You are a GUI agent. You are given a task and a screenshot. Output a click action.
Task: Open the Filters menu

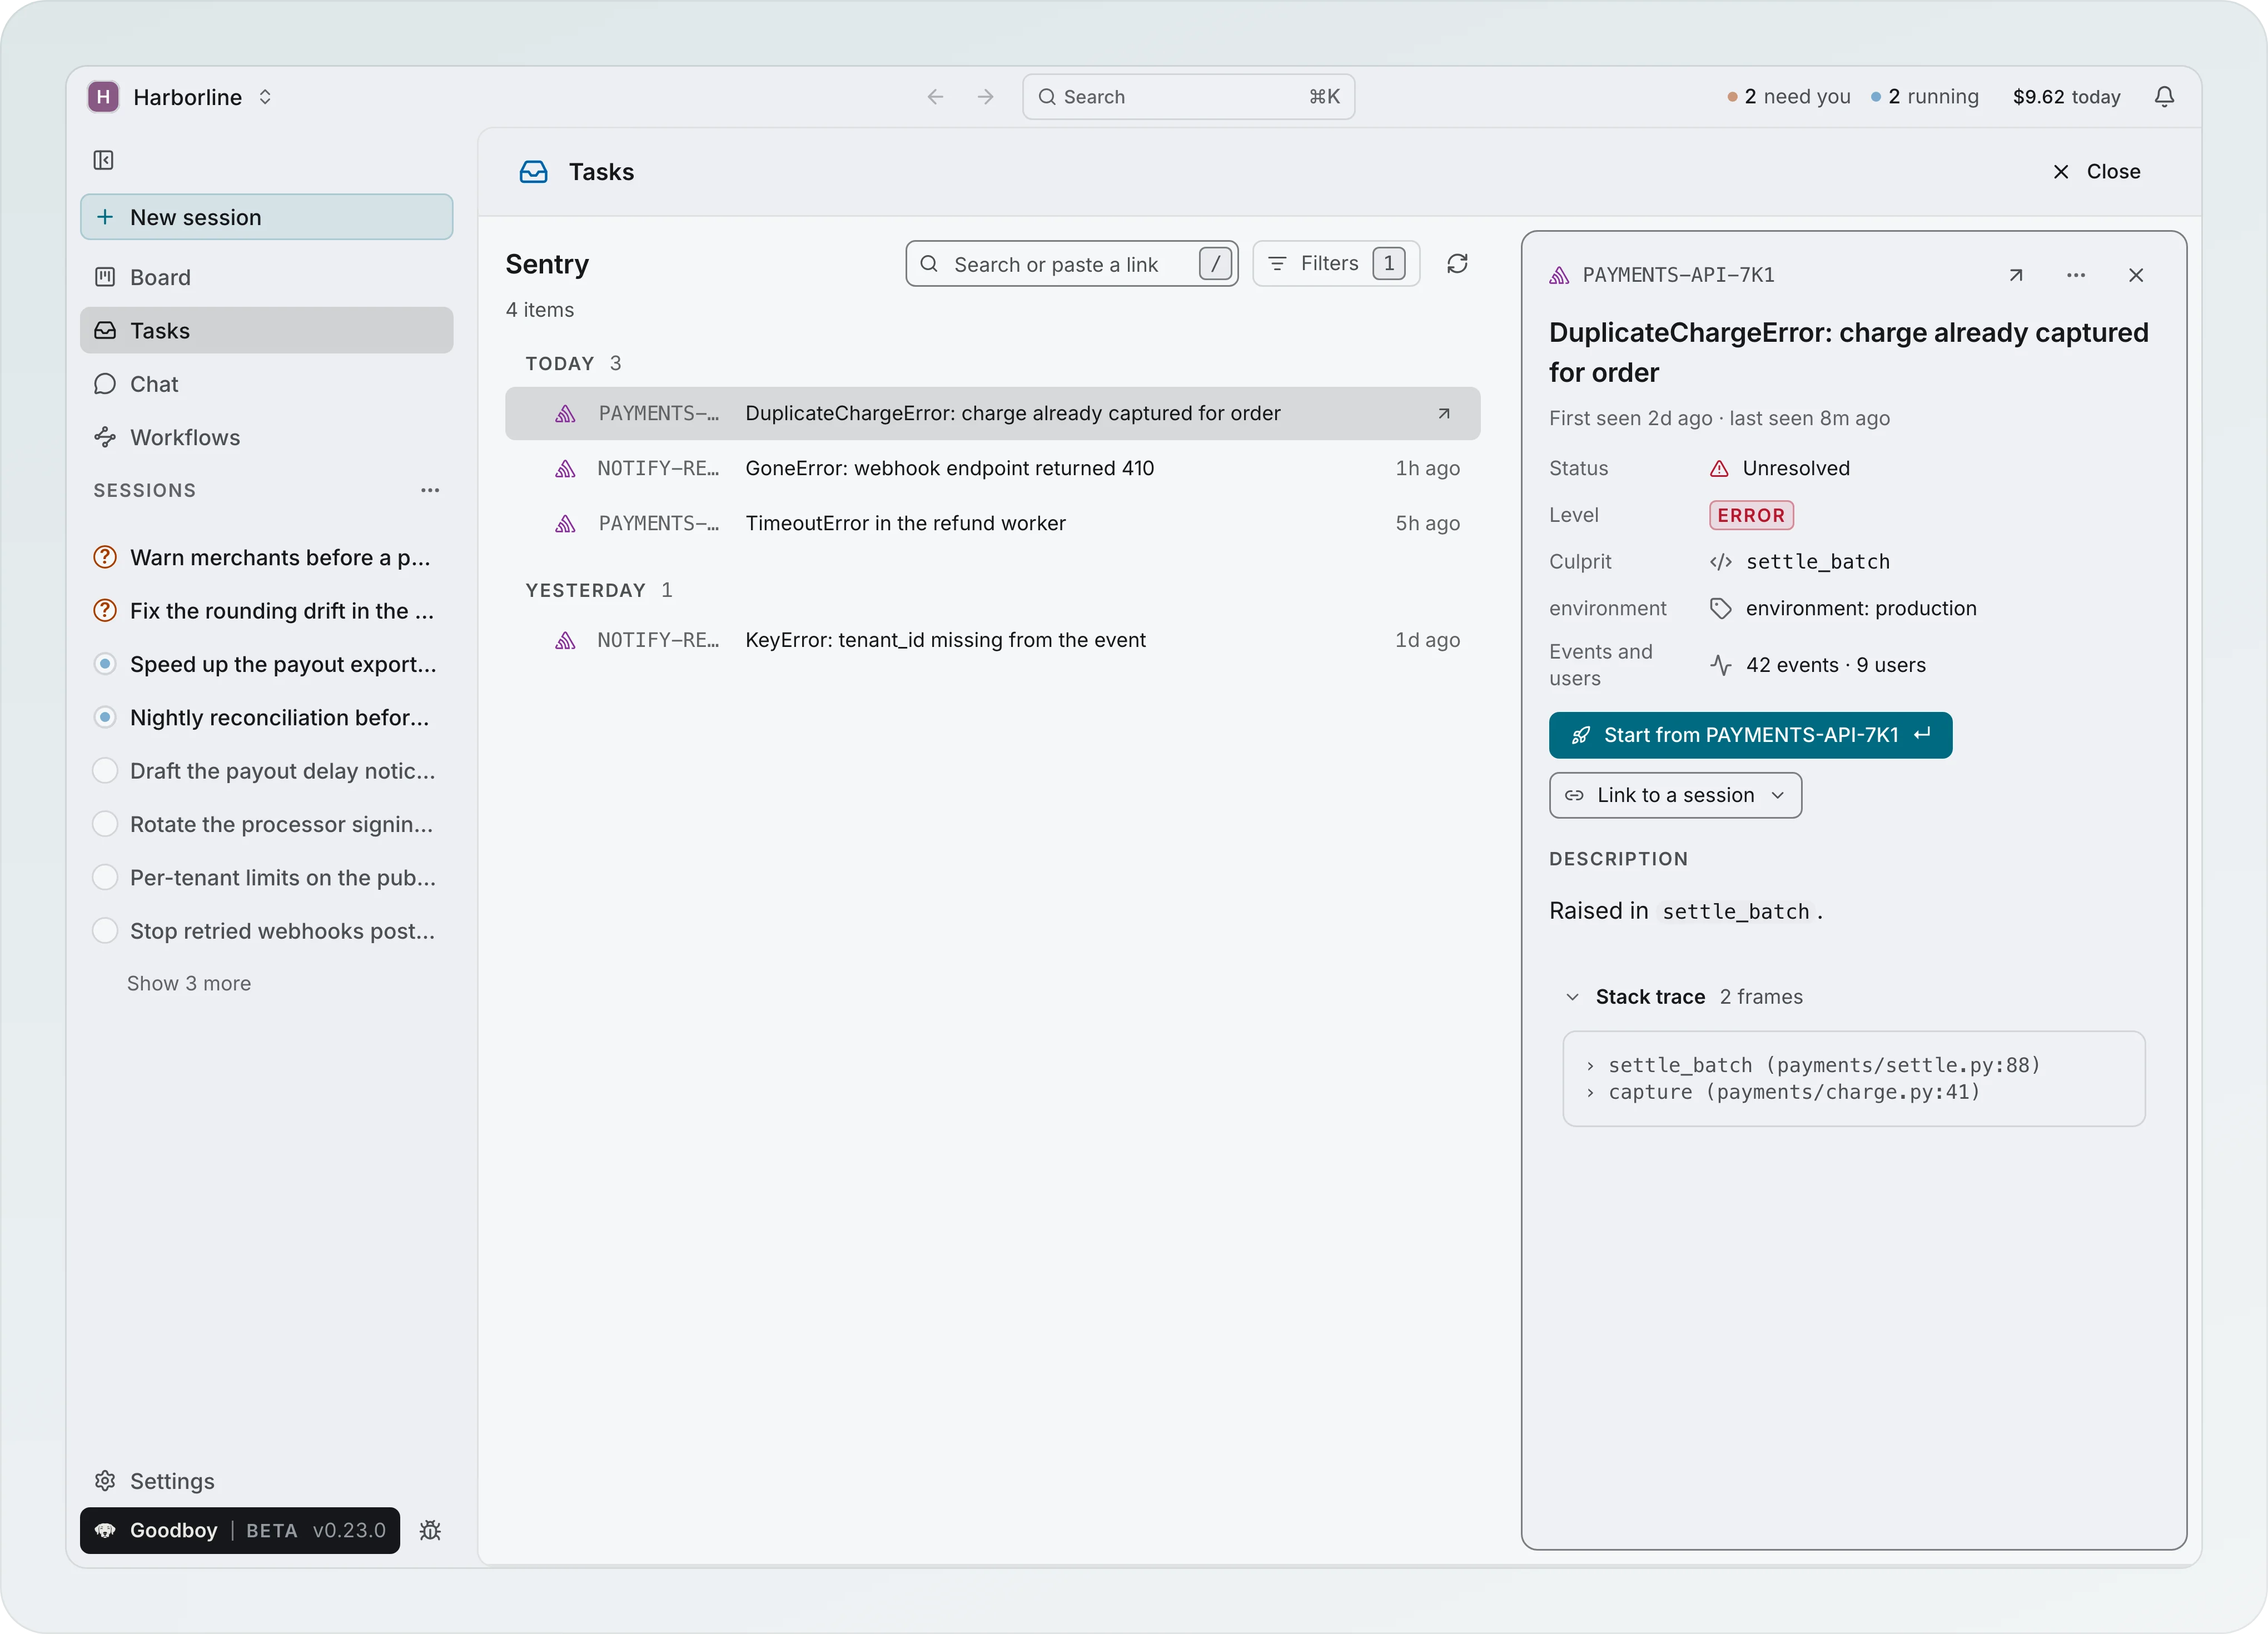pos(1336,264)
